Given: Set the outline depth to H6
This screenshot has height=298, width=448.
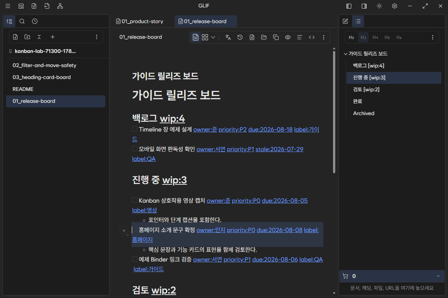Looking at the screenshot, I should click(x=399, y=37).
